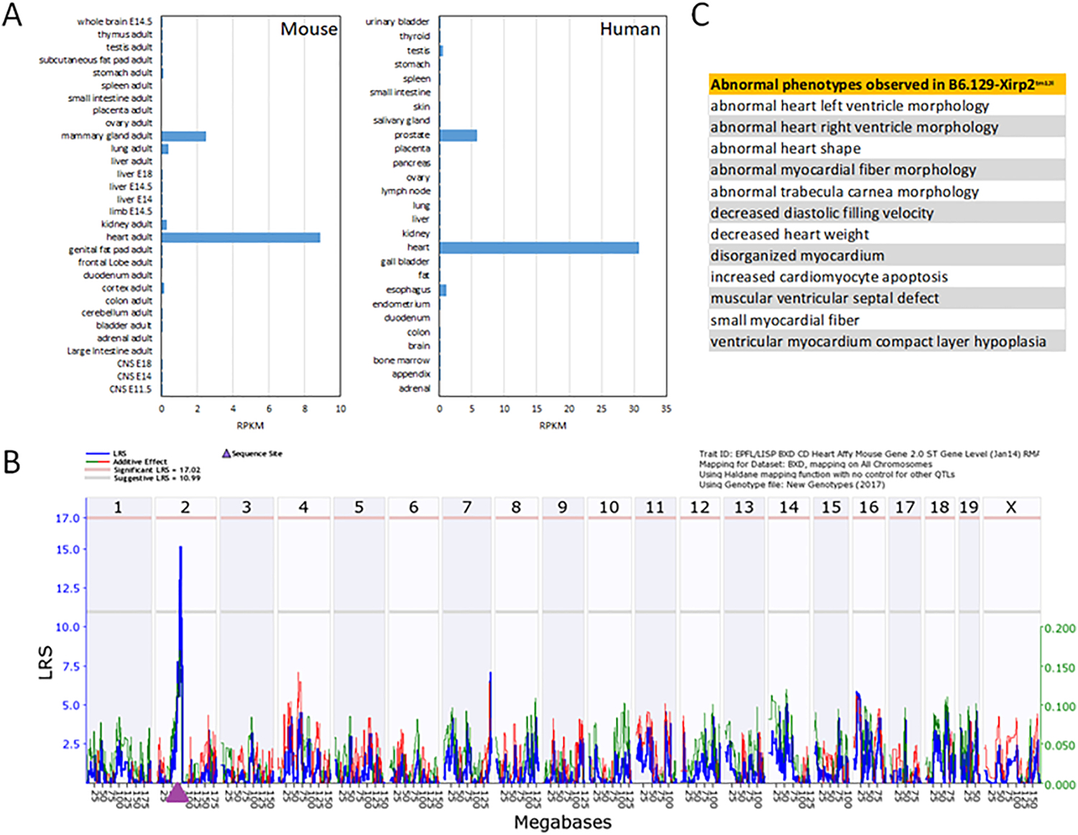Select 'abnormal heart right ventricle morphology' row

pyautogui.click(x=887, y=127)
